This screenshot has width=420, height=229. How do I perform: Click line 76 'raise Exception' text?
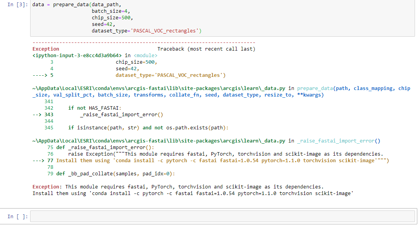90,154
